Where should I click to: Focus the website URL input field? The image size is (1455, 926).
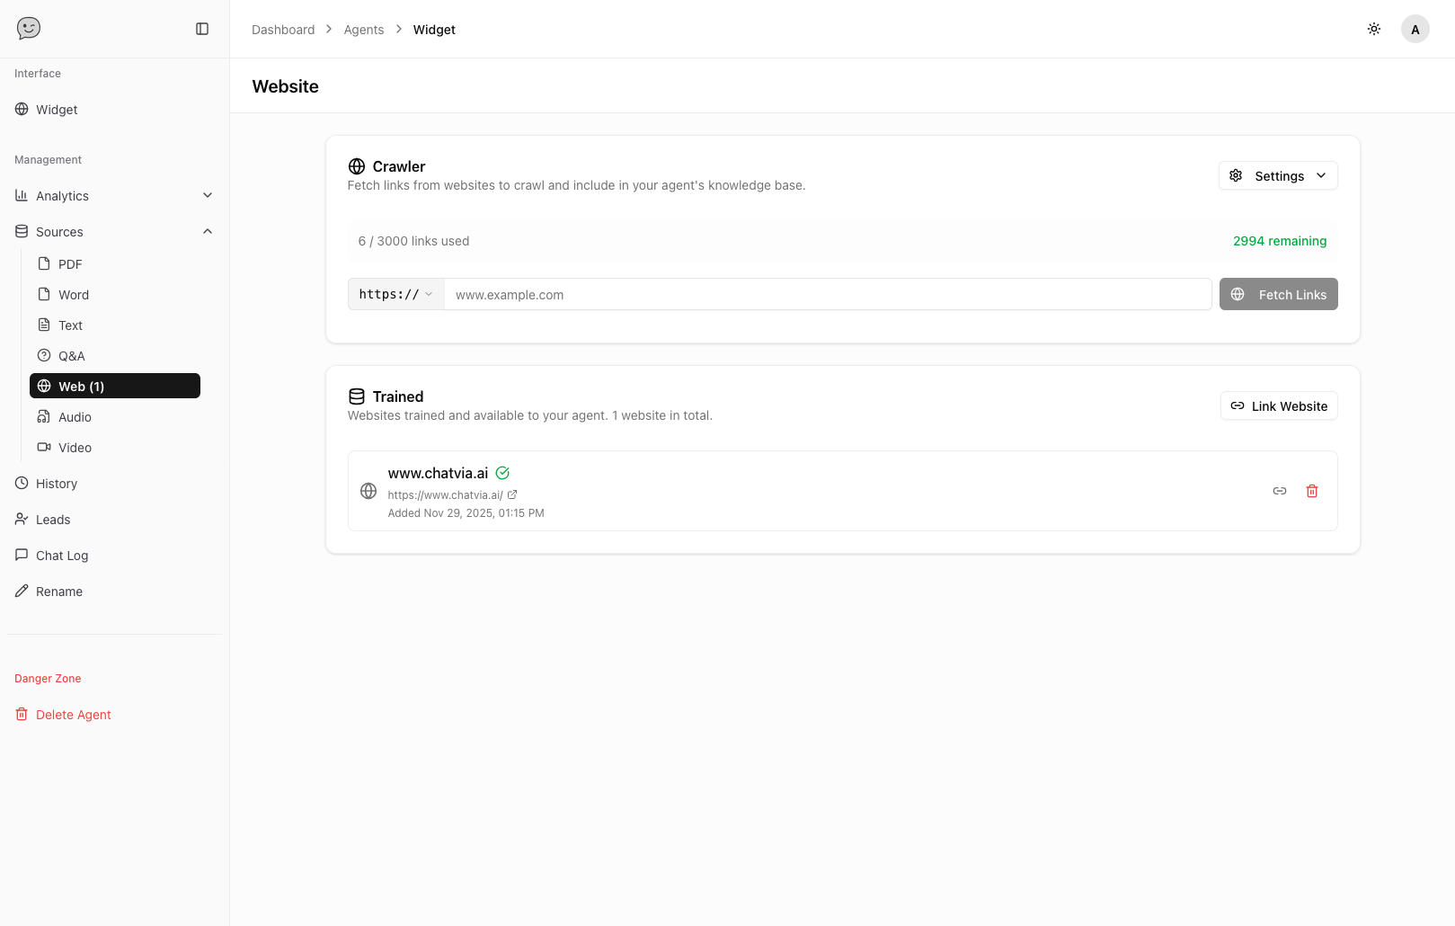827,294
